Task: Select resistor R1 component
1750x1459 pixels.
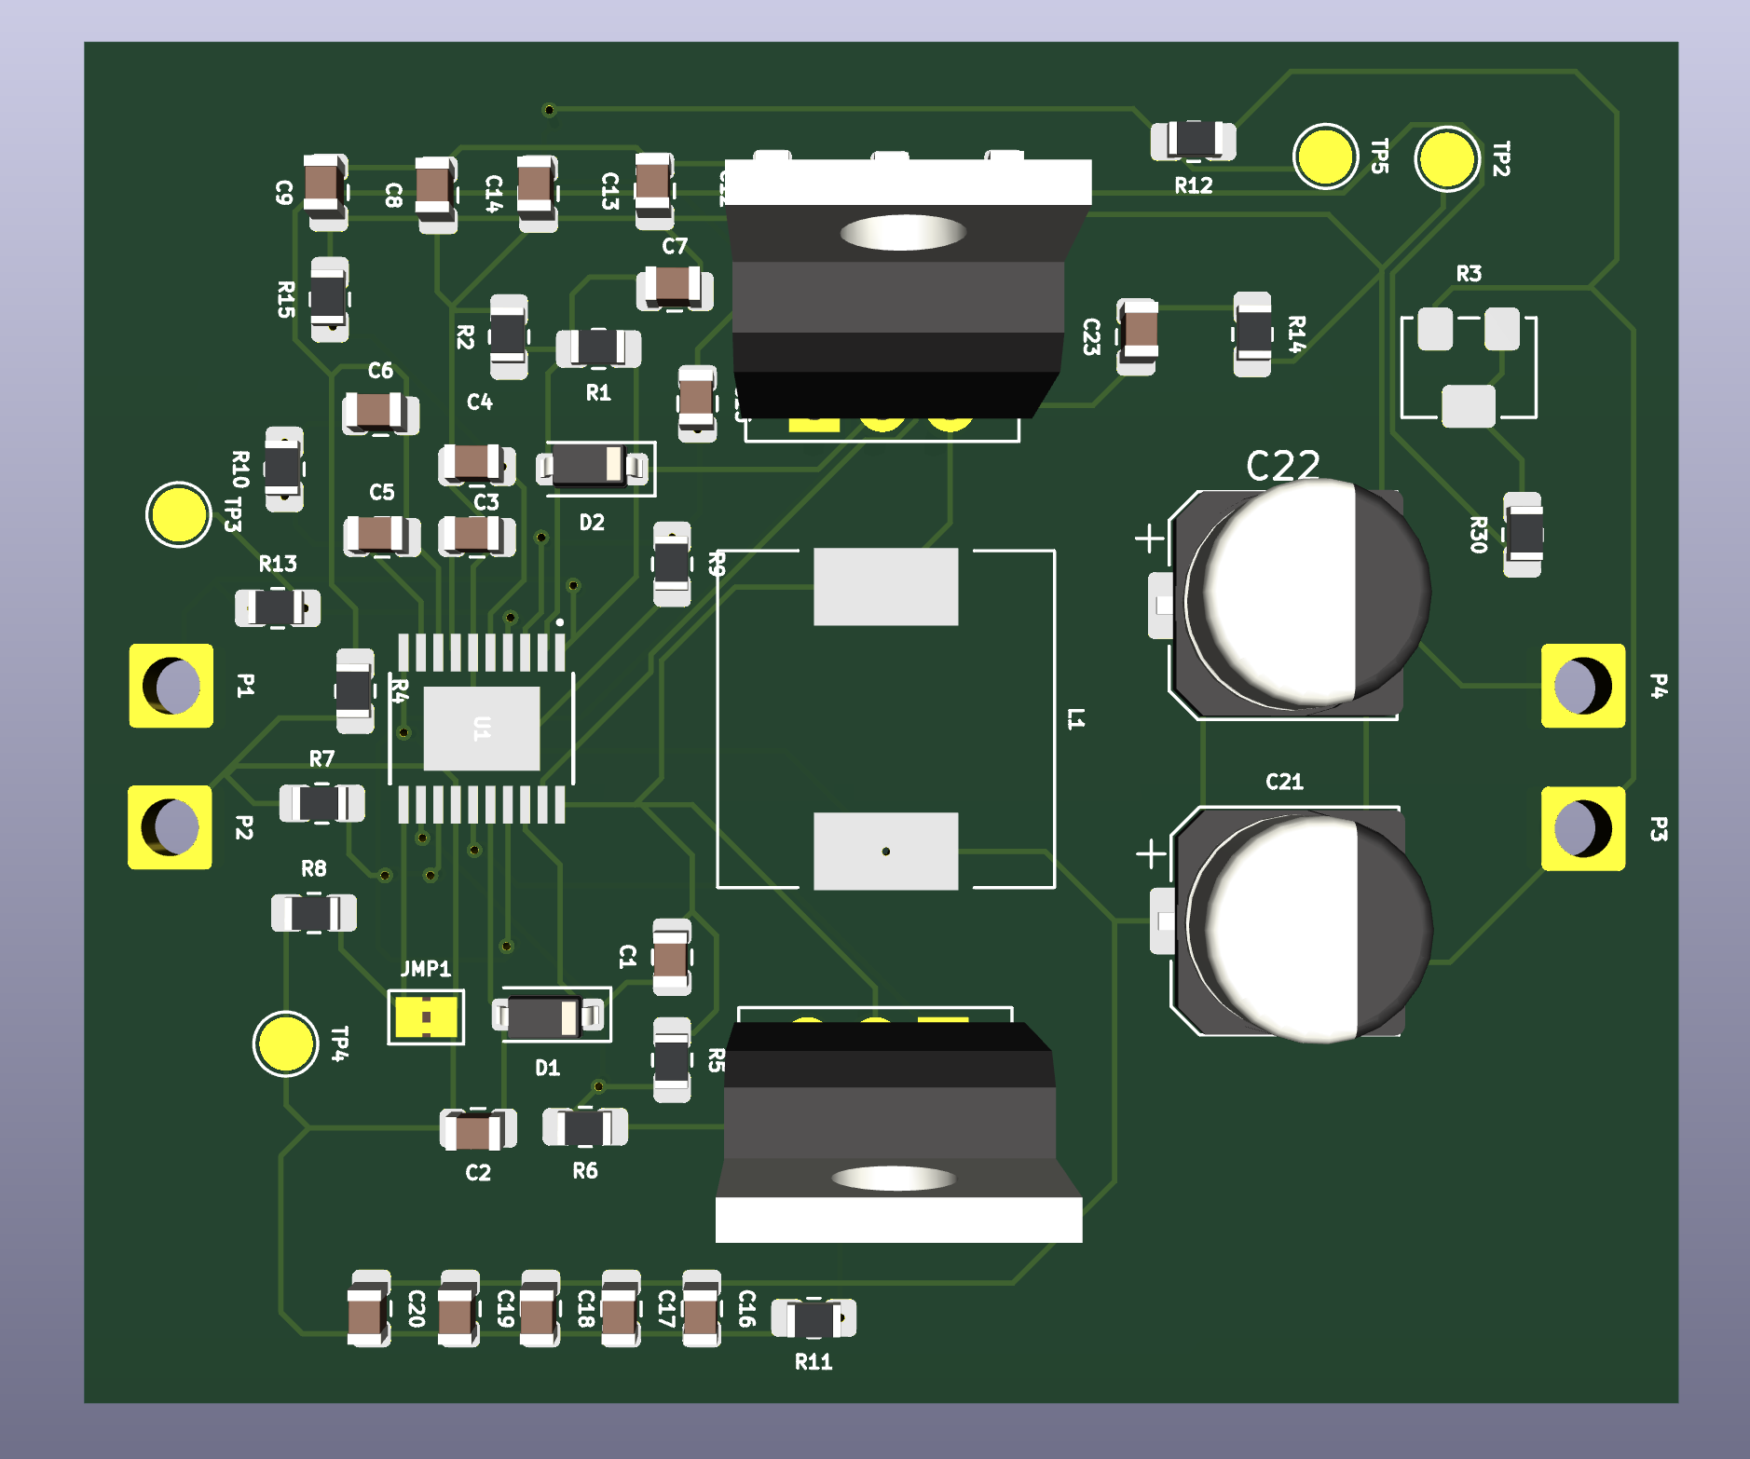Action: click(598, 349)
